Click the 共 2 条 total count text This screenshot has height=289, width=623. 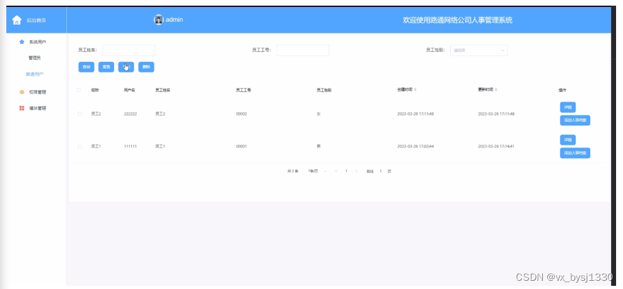(x=293, y=171)
